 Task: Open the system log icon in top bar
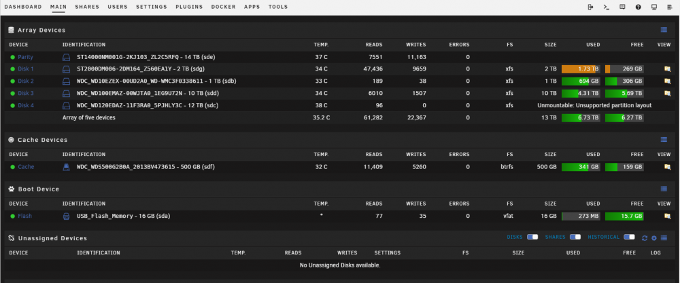[x=670, y=7]
